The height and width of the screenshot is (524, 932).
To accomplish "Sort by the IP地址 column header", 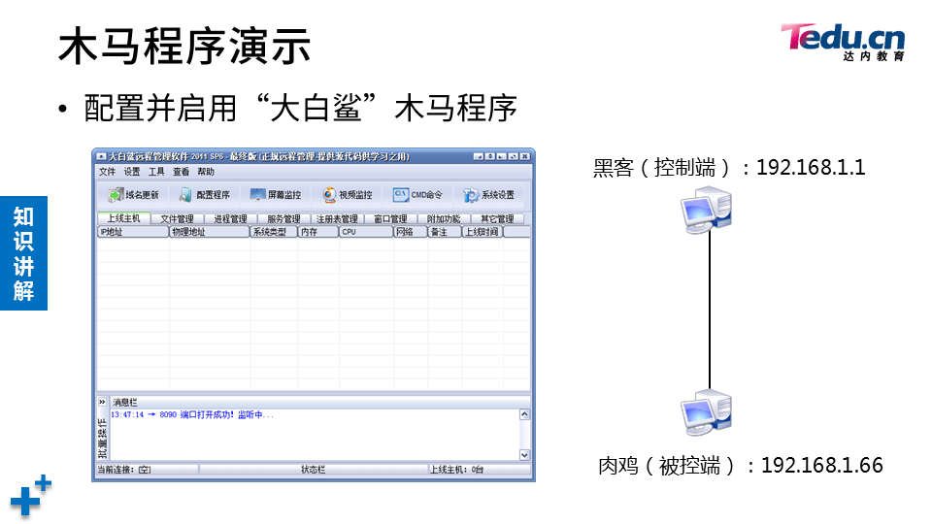I will click(133, 232).
